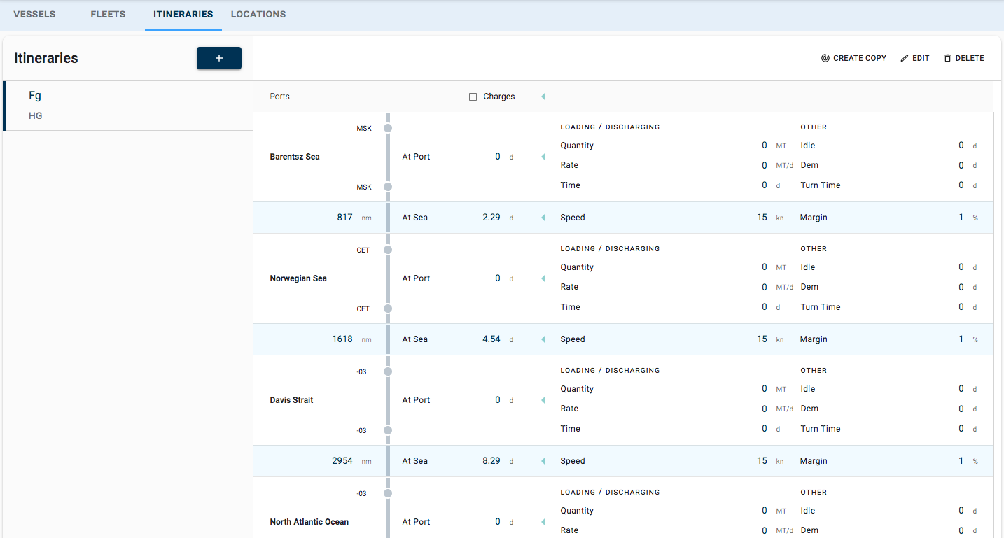Click the Speed value in the first At Sea row

[x=762, y=217]
